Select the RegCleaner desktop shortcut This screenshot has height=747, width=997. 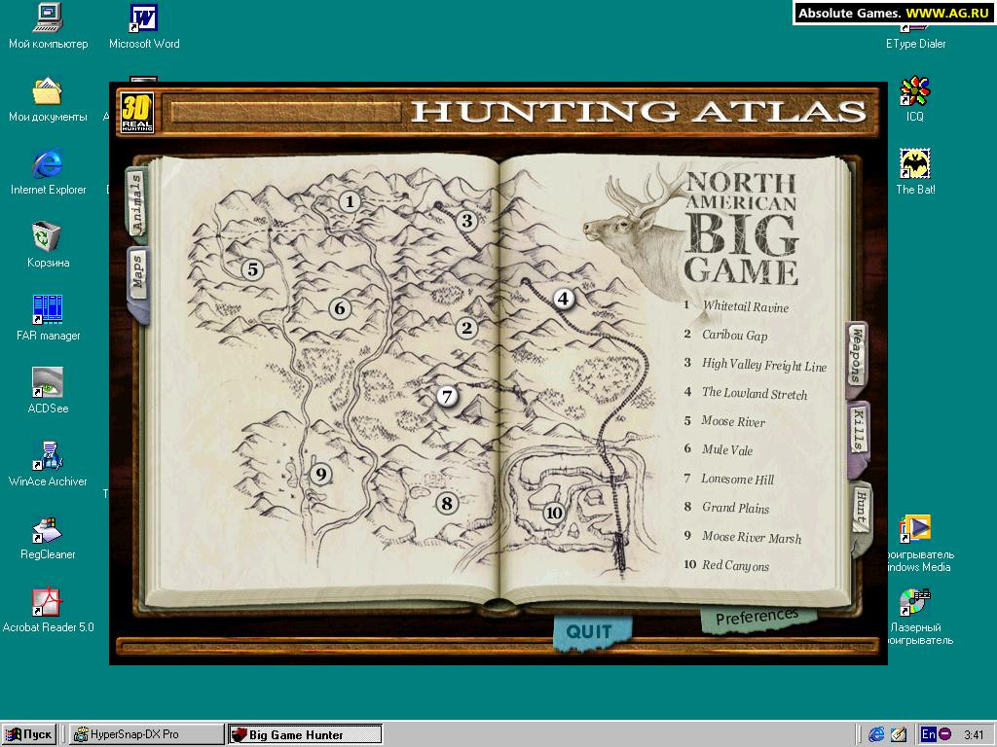coord(48,537)
